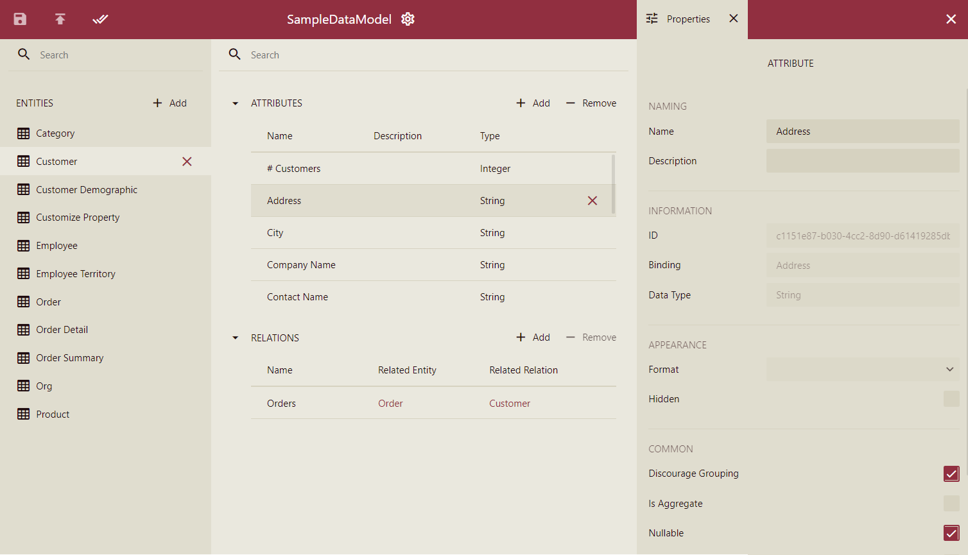Collapse the RELATIONS section
The height and width of the screenshot is (555, 968).
[x=235, y=338]
